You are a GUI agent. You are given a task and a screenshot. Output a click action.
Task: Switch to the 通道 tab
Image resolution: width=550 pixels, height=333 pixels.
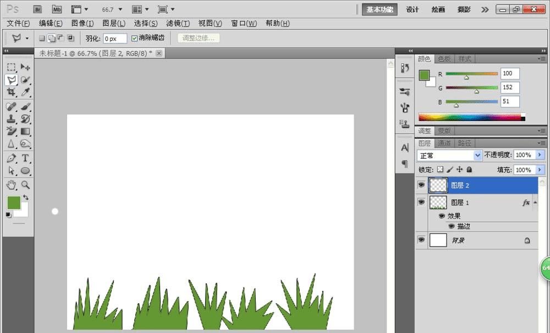444,143
